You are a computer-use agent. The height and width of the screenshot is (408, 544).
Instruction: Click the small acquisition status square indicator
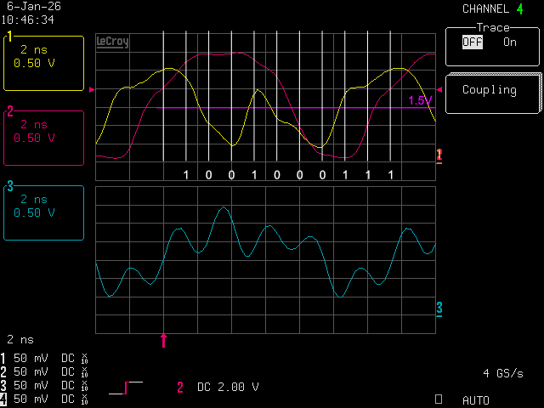coord(439,398)
